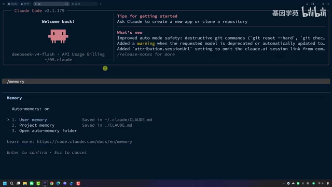
Task: Click the ./CLAUDE.md path text
Action: tap(118, 125)
